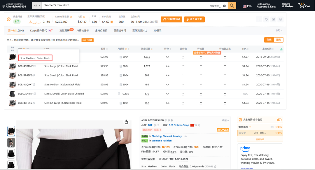
Task: Open the EN language selector
Action: pos(247,6)
